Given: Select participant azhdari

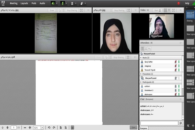Looking at the screenshot, I should tap(161, 86).
